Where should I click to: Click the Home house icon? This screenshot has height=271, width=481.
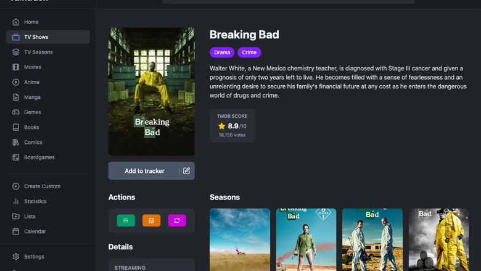point(15,22)
